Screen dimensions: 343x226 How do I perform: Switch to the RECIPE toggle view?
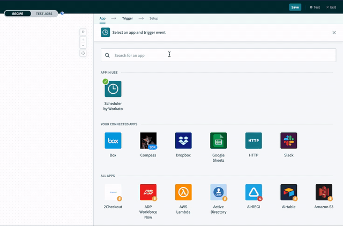click(x=18, y=13)
